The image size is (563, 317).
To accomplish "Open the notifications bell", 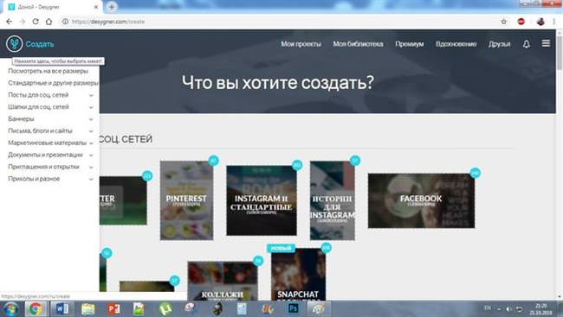I will point(526,44).
